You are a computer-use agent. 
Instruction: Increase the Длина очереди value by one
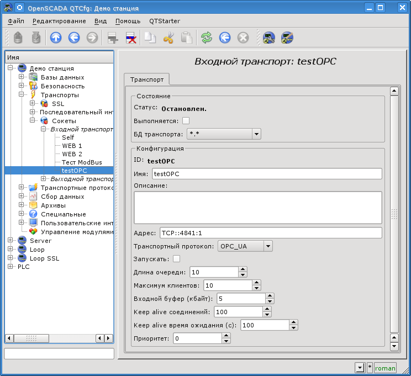(x=243, y=269)
